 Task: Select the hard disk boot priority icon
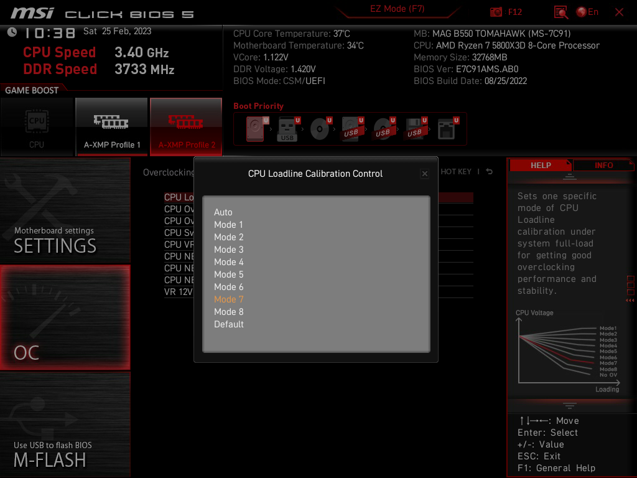tap(257, 129)
